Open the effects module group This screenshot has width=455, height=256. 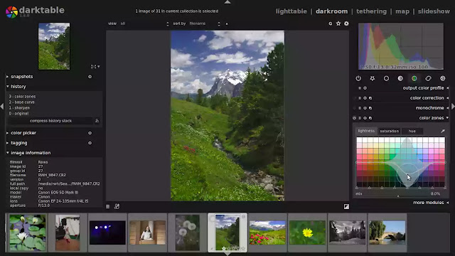point(442,78)
